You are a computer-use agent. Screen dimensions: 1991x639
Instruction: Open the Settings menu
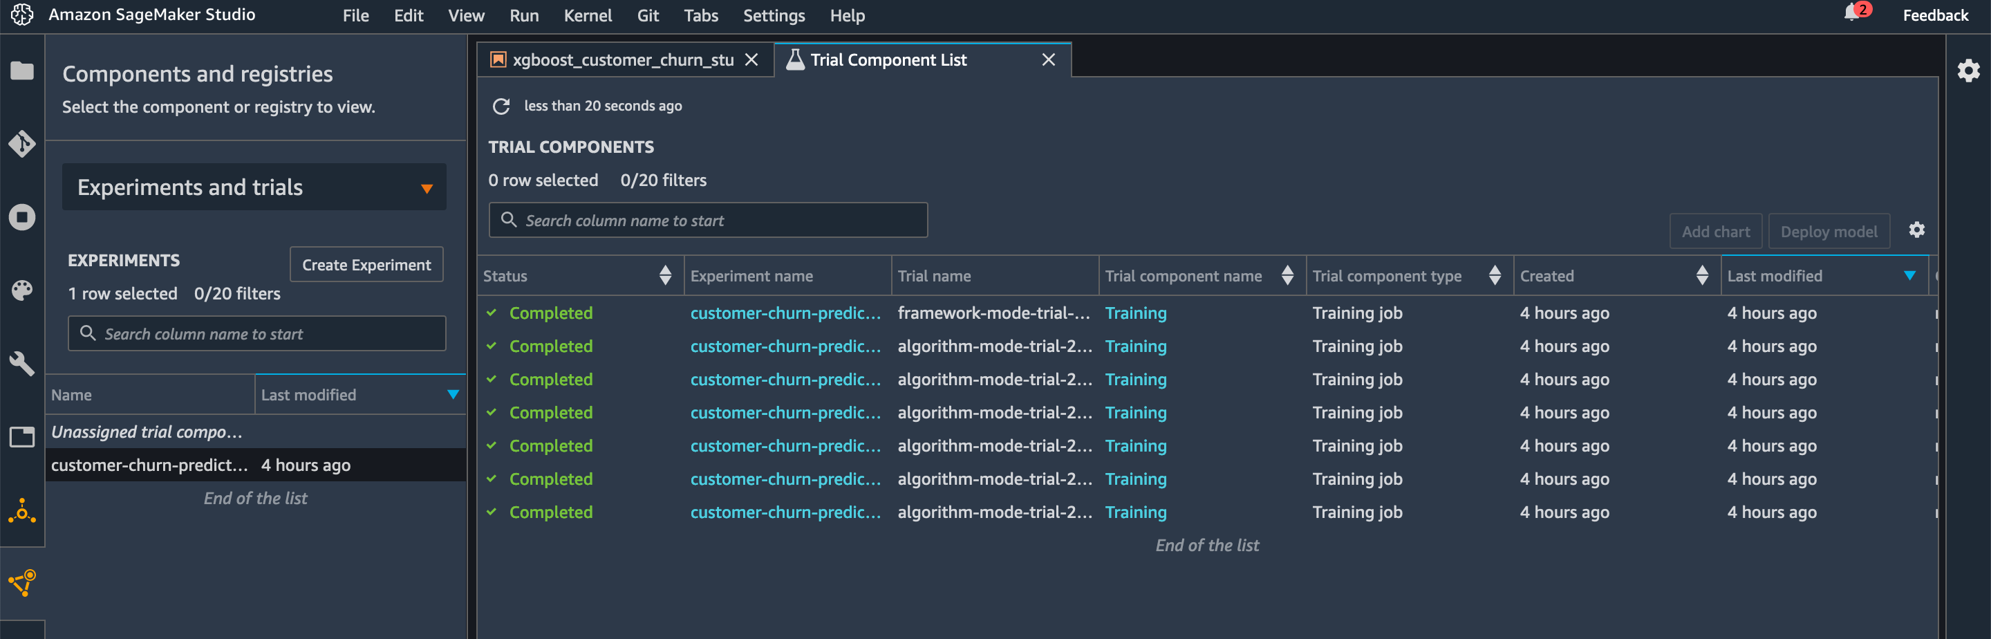[774, 15]
